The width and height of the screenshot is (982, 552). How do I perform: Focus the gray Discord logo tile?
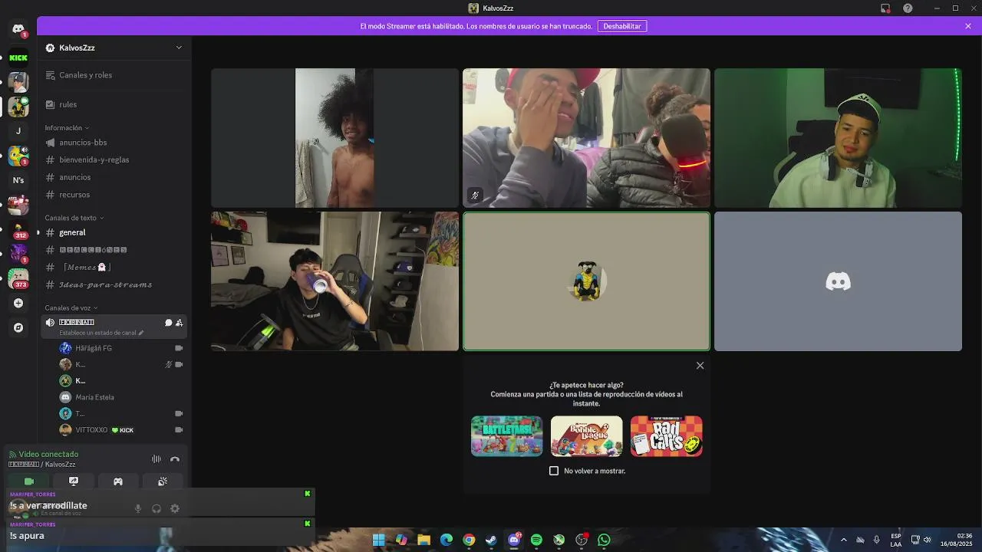838,281
